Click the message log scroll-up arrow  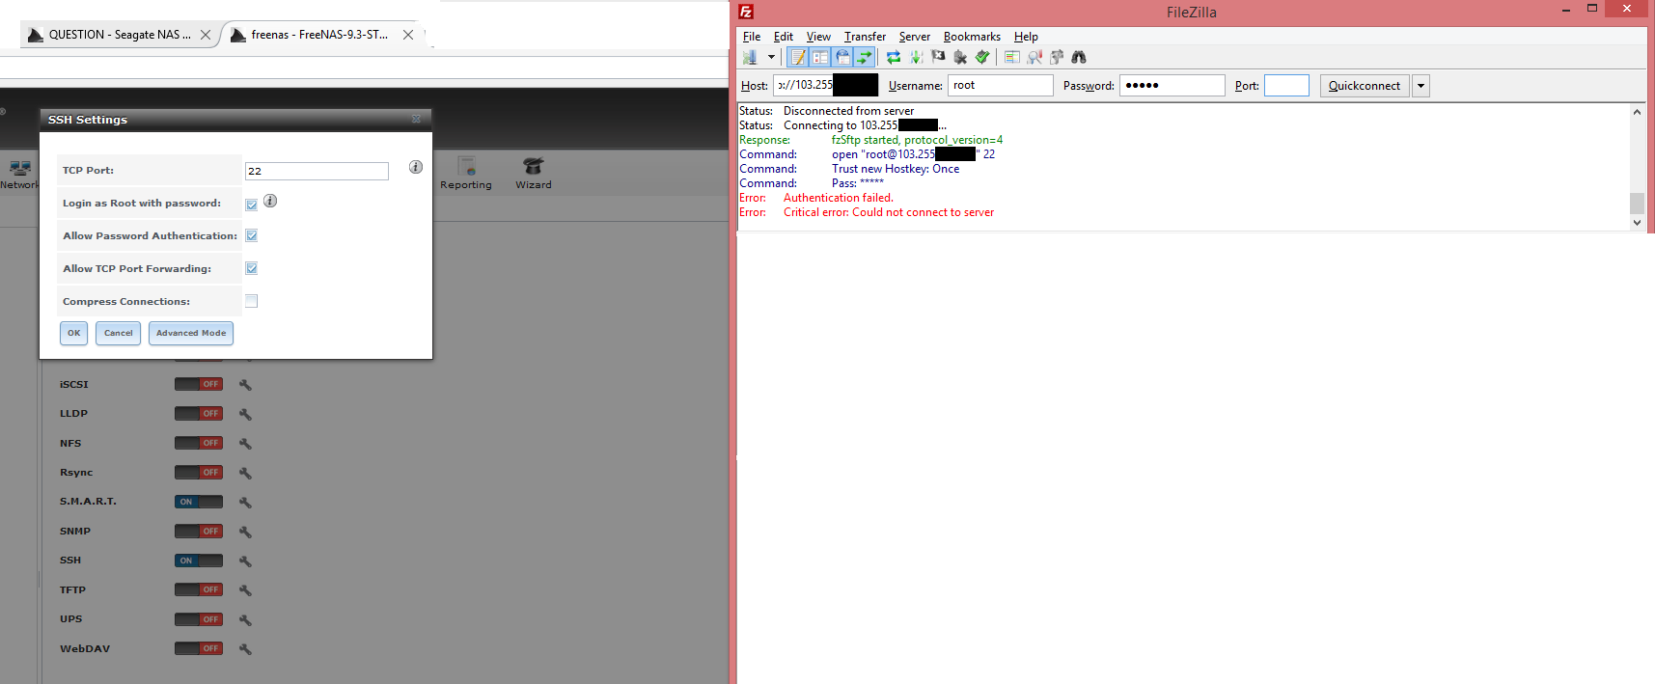(x=1637, y=112)
